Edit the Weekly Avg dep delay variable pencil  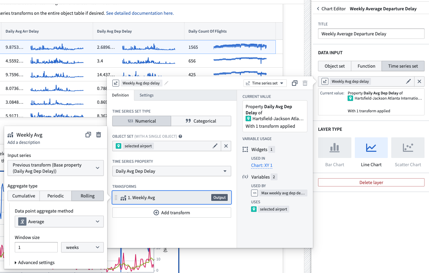tap(408, 81)
